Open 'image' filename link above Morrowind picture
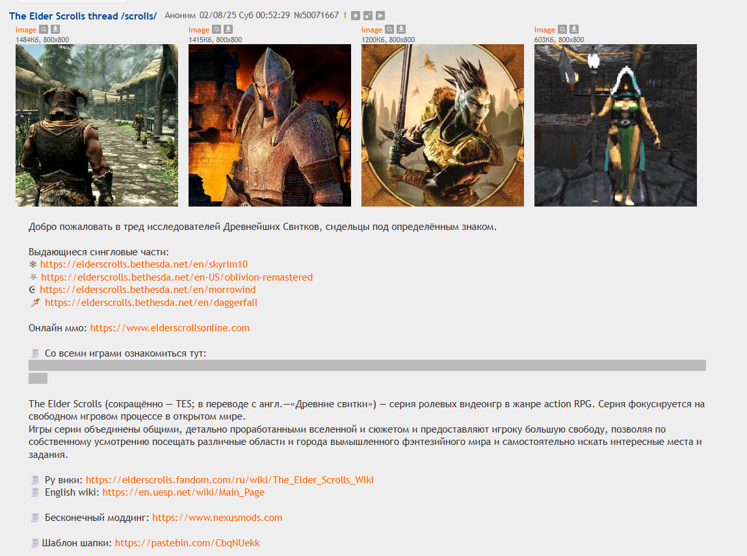747x556 pixels. 372,29
